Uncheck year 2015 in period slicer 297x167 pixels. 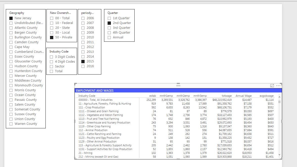83,61
